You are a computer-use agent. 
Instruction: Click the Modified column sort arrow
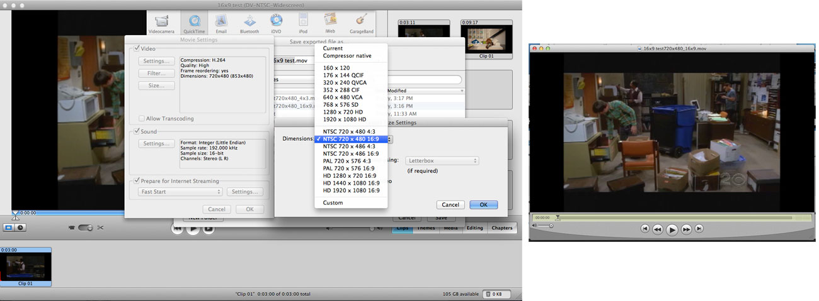[462, 91]
